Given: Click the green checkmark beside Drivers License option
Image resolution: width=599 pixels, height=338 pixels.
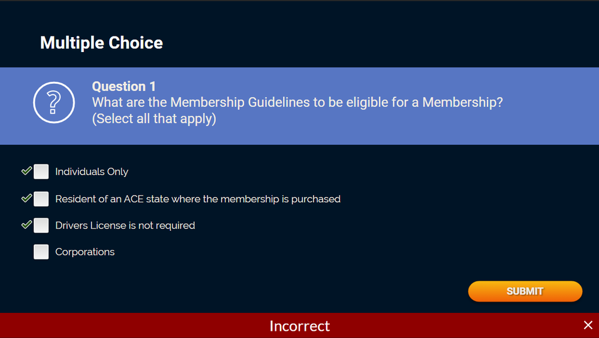Looking at the screenshot, I should 26,225.
